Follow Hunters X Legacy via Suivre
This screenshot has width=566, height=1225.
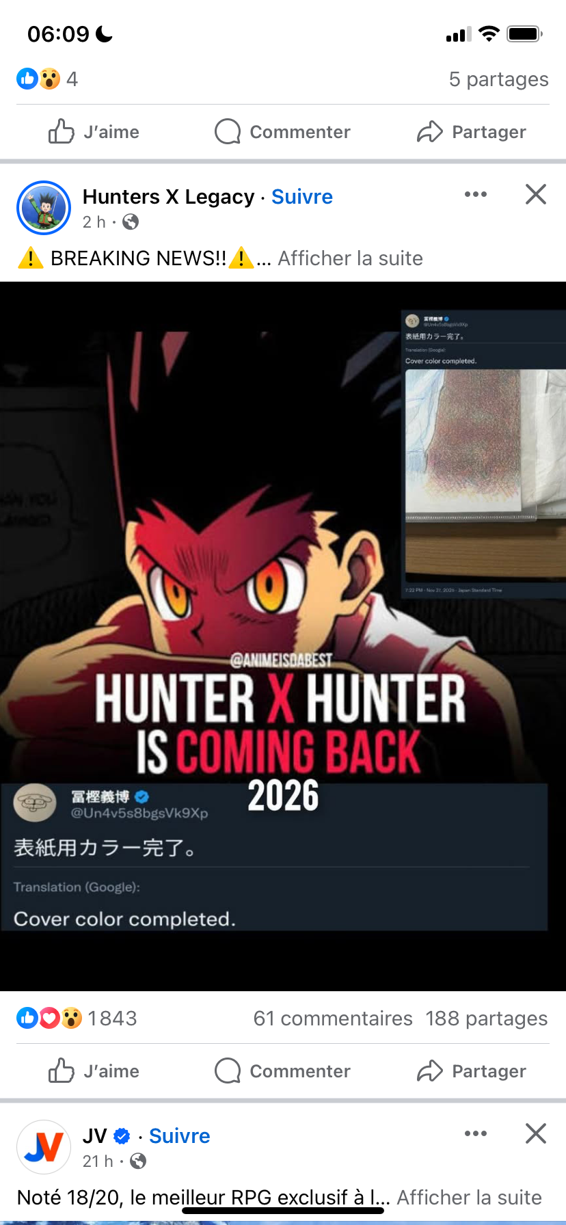point(302,197)
